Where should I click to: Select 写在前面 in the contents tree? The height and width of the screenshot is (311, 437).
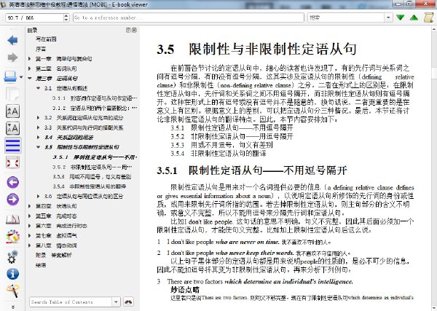46,39
